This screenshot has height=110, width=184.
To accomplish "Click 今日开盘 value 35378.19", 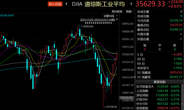I will click(176, 21).
